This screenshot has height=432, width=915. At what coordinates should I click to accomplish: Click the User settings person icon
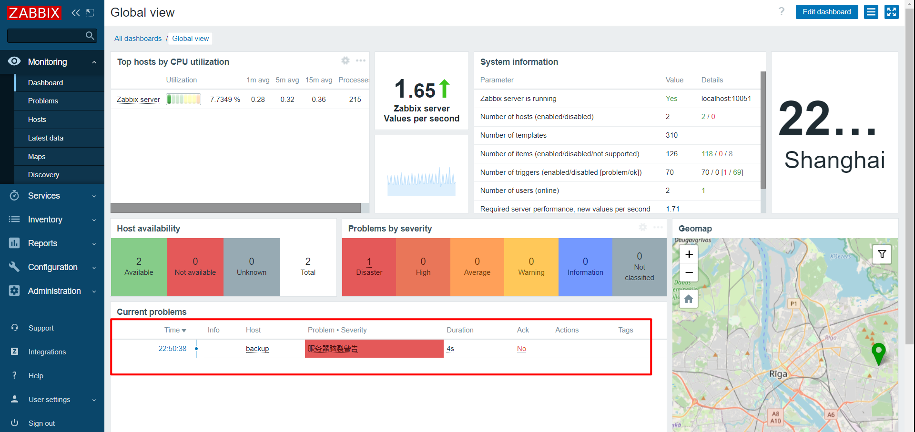point(14,399)
